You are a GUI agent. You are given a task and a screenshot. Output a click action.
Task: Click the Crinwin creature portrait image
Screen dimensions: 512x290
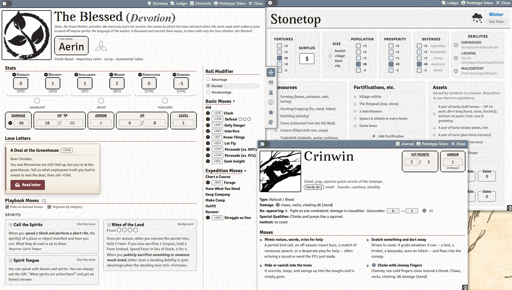coord(280,171)
